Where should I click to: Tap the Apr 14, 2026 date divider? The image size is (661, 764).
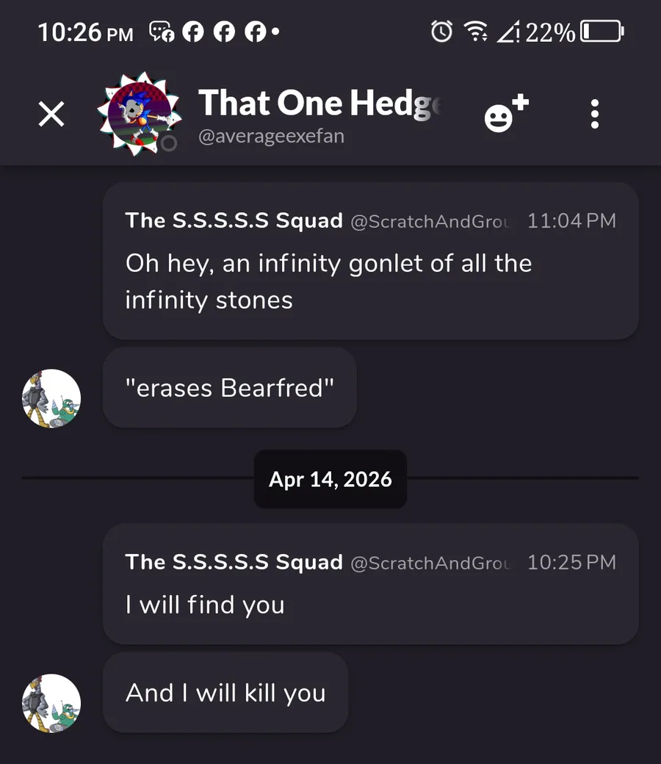tap(330, 480)
